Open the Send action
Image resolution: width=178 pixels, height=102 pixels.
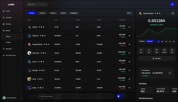tap(156, 51)
